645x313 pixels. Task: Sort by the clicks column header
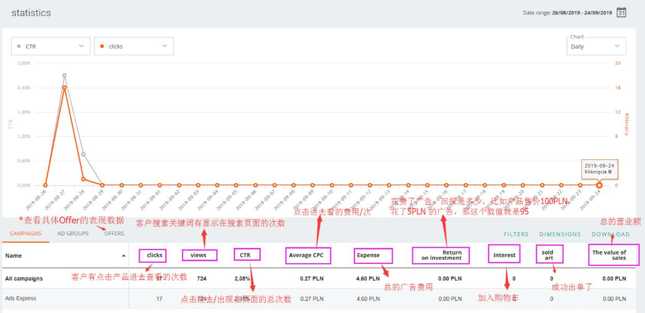154,255
